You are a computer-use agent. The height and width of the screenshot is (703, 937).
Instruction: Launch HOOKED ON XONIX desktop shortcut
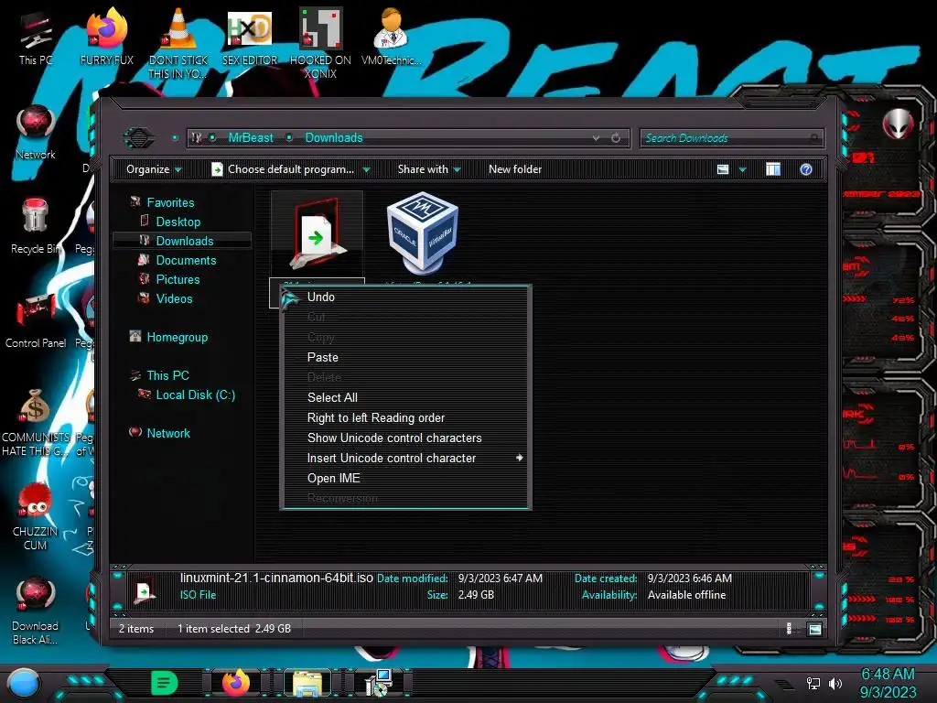point(320,43)
